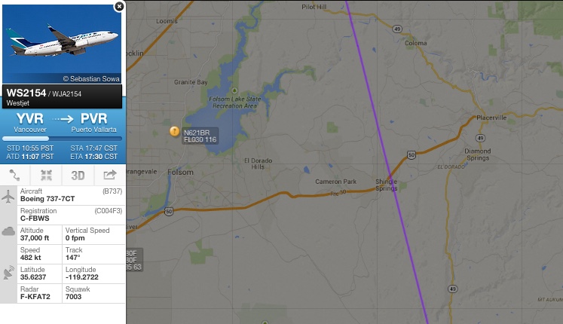This screenshot has width=563, height=324.
Task: Click the Sebastian Sowa photo credit
Action: (91, 79)
